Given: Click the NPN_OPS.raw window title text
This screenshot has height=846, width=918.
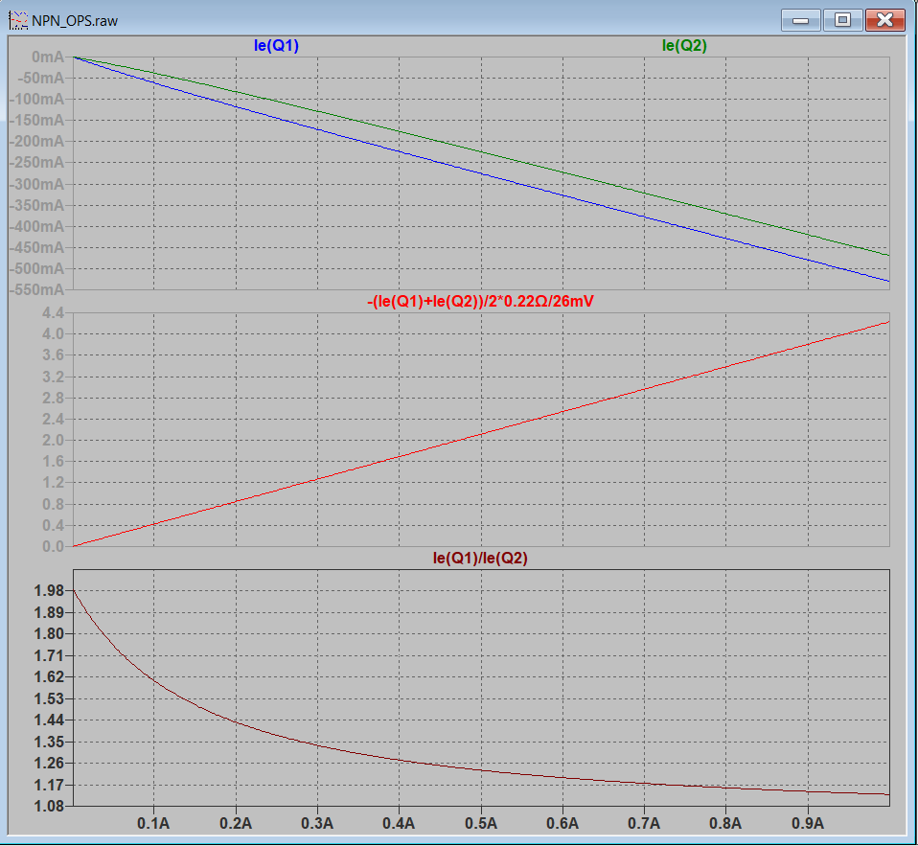Looking at the screenshot, I should 75,21.
